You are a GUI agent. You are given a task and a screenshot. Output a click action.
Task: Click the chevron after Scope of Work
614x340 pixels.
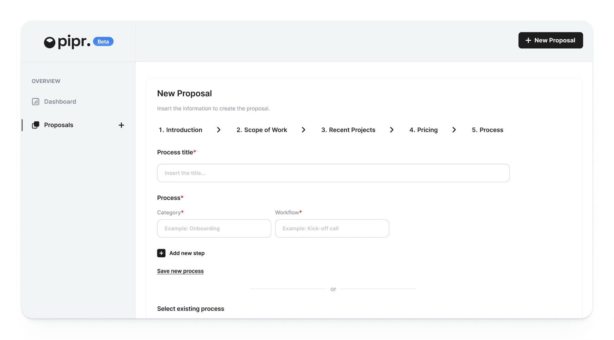[x=304, y=130]
